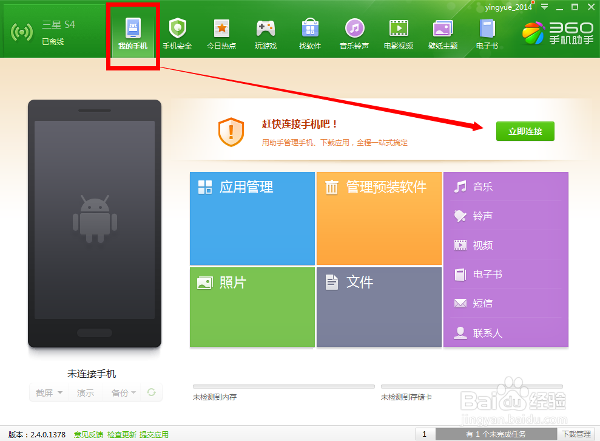Open the 找软件 software finder
Screen dimensions: 600x441
tap(309, 33)
